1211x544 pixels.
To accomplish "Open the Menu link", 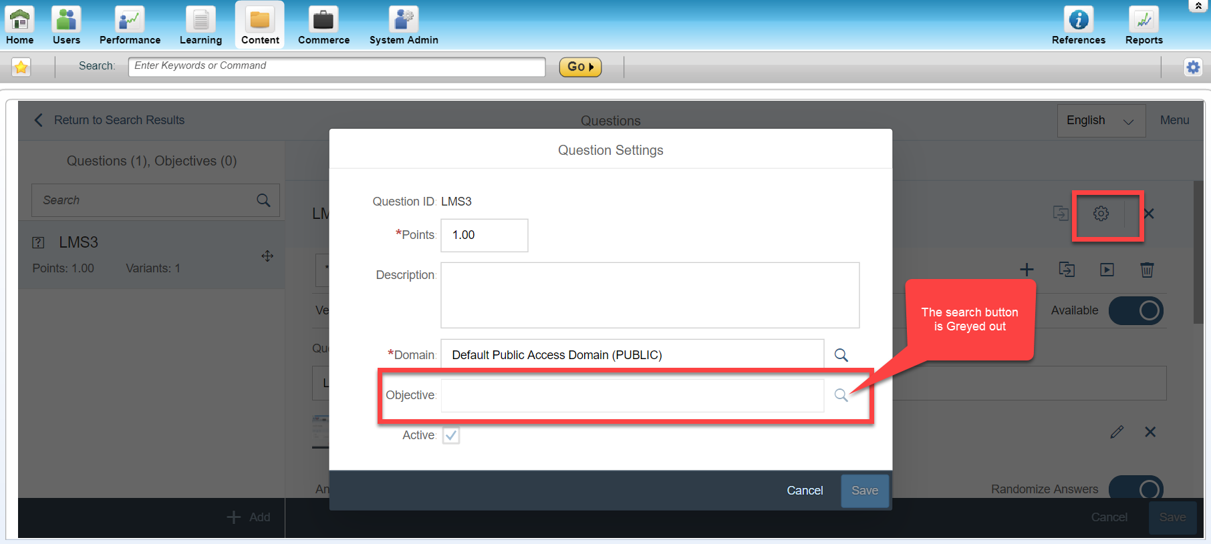I will (1174, 120).
